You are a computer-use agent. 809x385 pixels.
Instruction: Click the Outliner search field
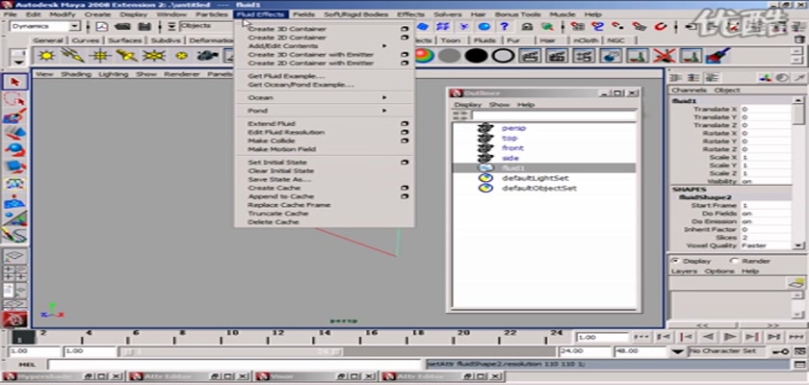point(554,115)
